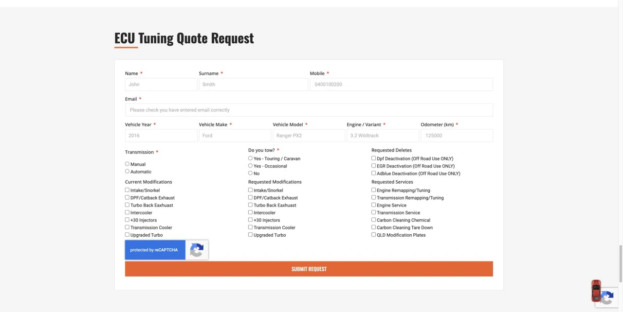Click the Current Modifications section label

(148, 182)
